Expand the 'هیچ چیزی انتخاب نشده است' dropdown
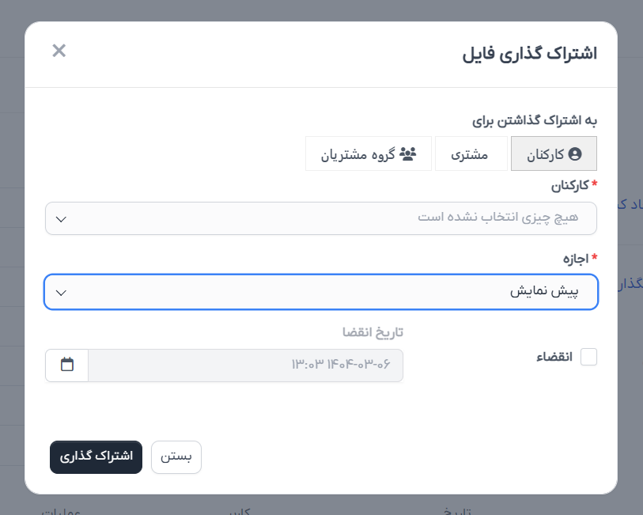This screenshot has width=643, height=515. pos(321,218)
